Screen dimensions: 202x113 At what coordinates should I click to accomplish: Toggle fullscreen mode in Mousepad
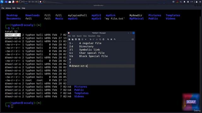point(133,39)
